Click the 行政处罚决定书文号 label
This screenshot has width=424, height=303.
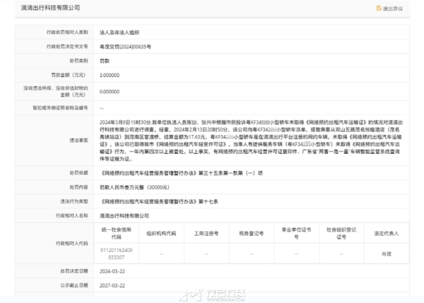point(67,47)
